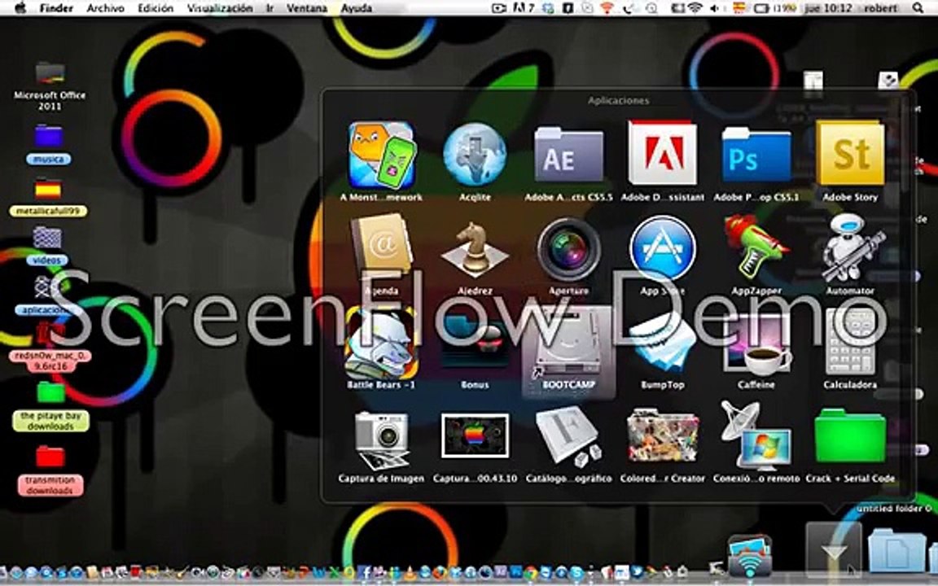This screenshot has height=586, width=938.
Task: Open the Finder menu
Action: pos(56,8)
